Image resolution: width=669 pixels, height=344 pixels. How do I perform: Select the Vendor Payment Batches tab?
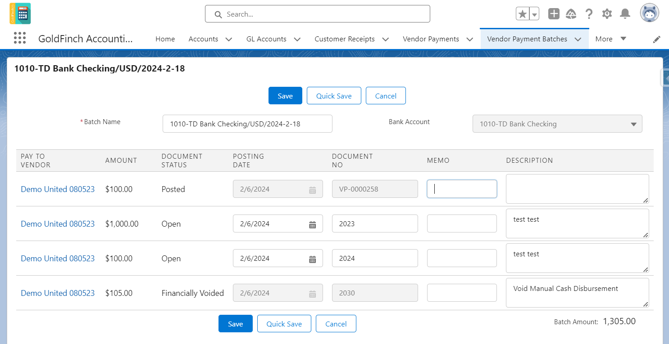527,39
